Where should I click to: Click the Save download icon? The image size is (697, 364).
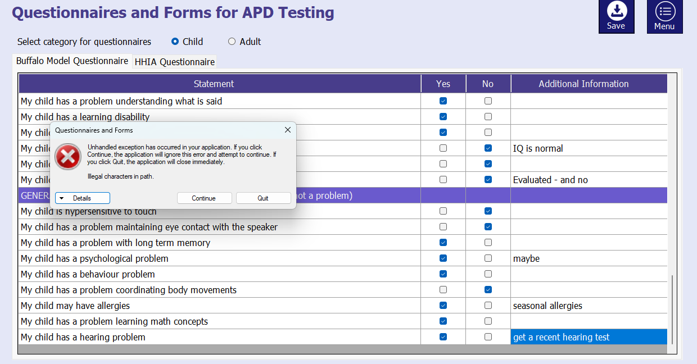616,12
